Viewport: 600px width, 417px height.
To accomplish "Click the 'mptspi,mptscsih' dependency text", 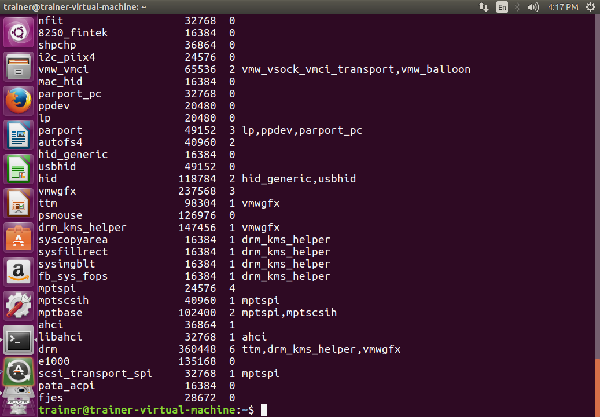I will [289, 313].
